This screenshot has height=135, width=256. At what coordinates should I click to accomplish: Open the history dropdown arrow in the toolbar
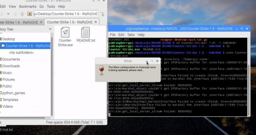pos(8,14)
